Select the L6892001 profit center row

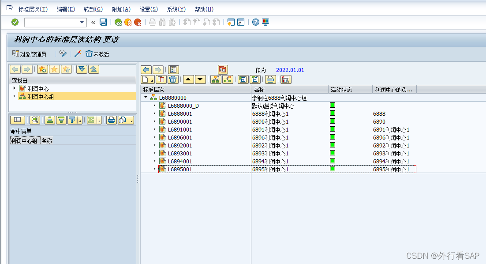coord(180,145)
